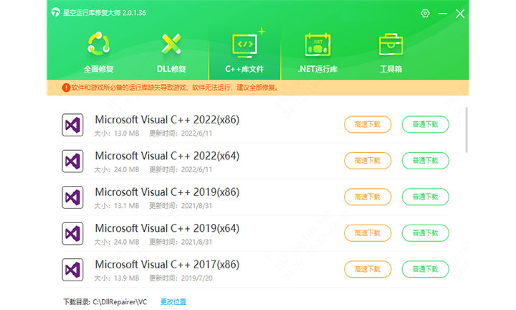
Task: Click Visual Studio icon for 2019(x64)
Action: [72, 233]
